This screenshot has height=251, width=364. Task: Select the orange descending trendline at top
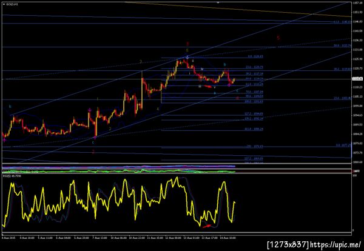pos(238,10)
